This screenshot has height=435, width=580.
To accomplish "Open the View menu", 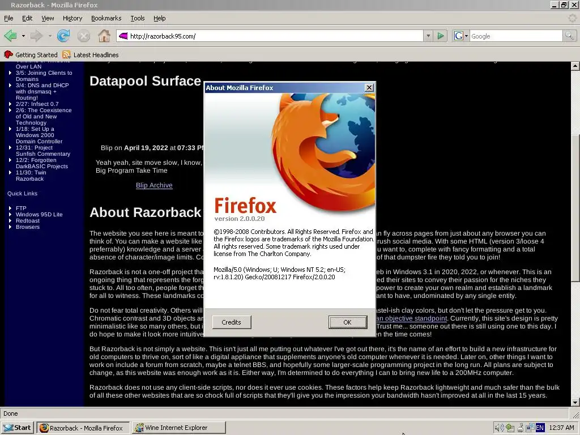I will [48, 18].
